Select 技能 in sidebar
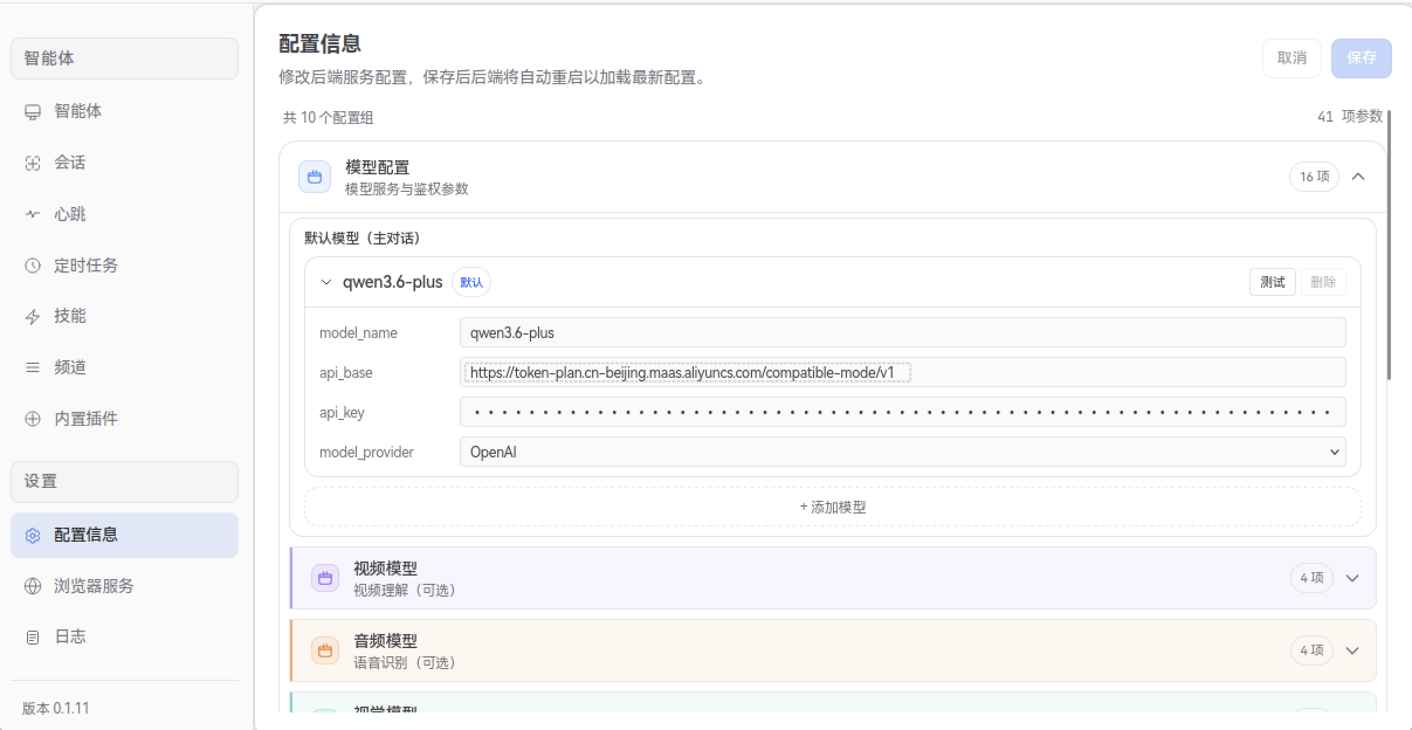1412x730 pixels. (x=125, y=316)
